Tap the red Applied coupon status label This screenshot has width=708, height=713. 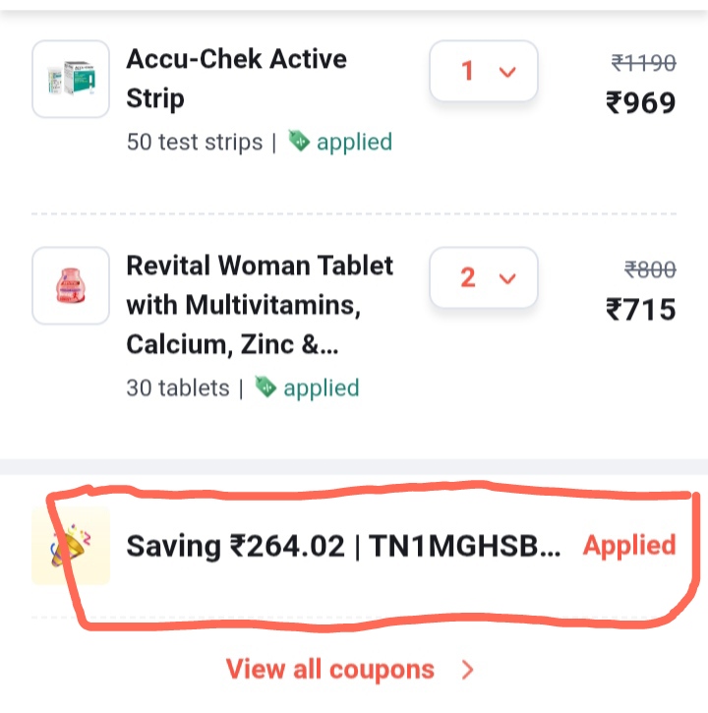629,546
